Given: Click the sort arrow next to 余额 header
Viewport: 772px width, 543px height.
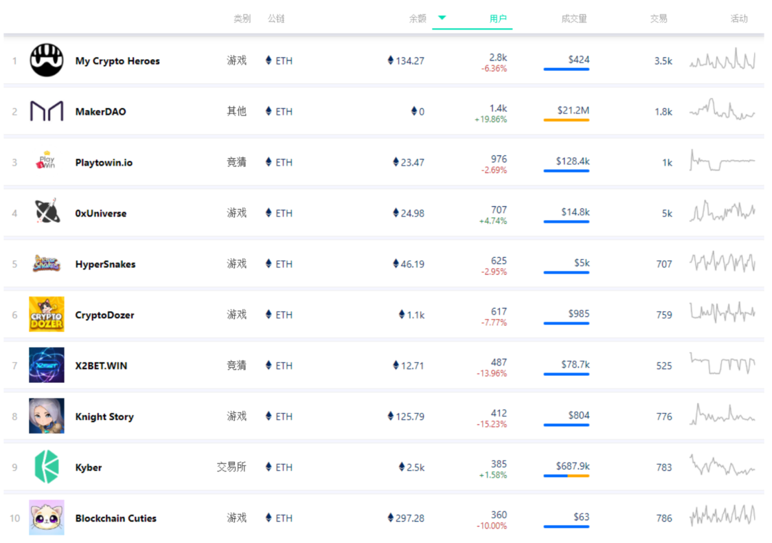Looking at the screenshot, I should (x=442, y=18).
